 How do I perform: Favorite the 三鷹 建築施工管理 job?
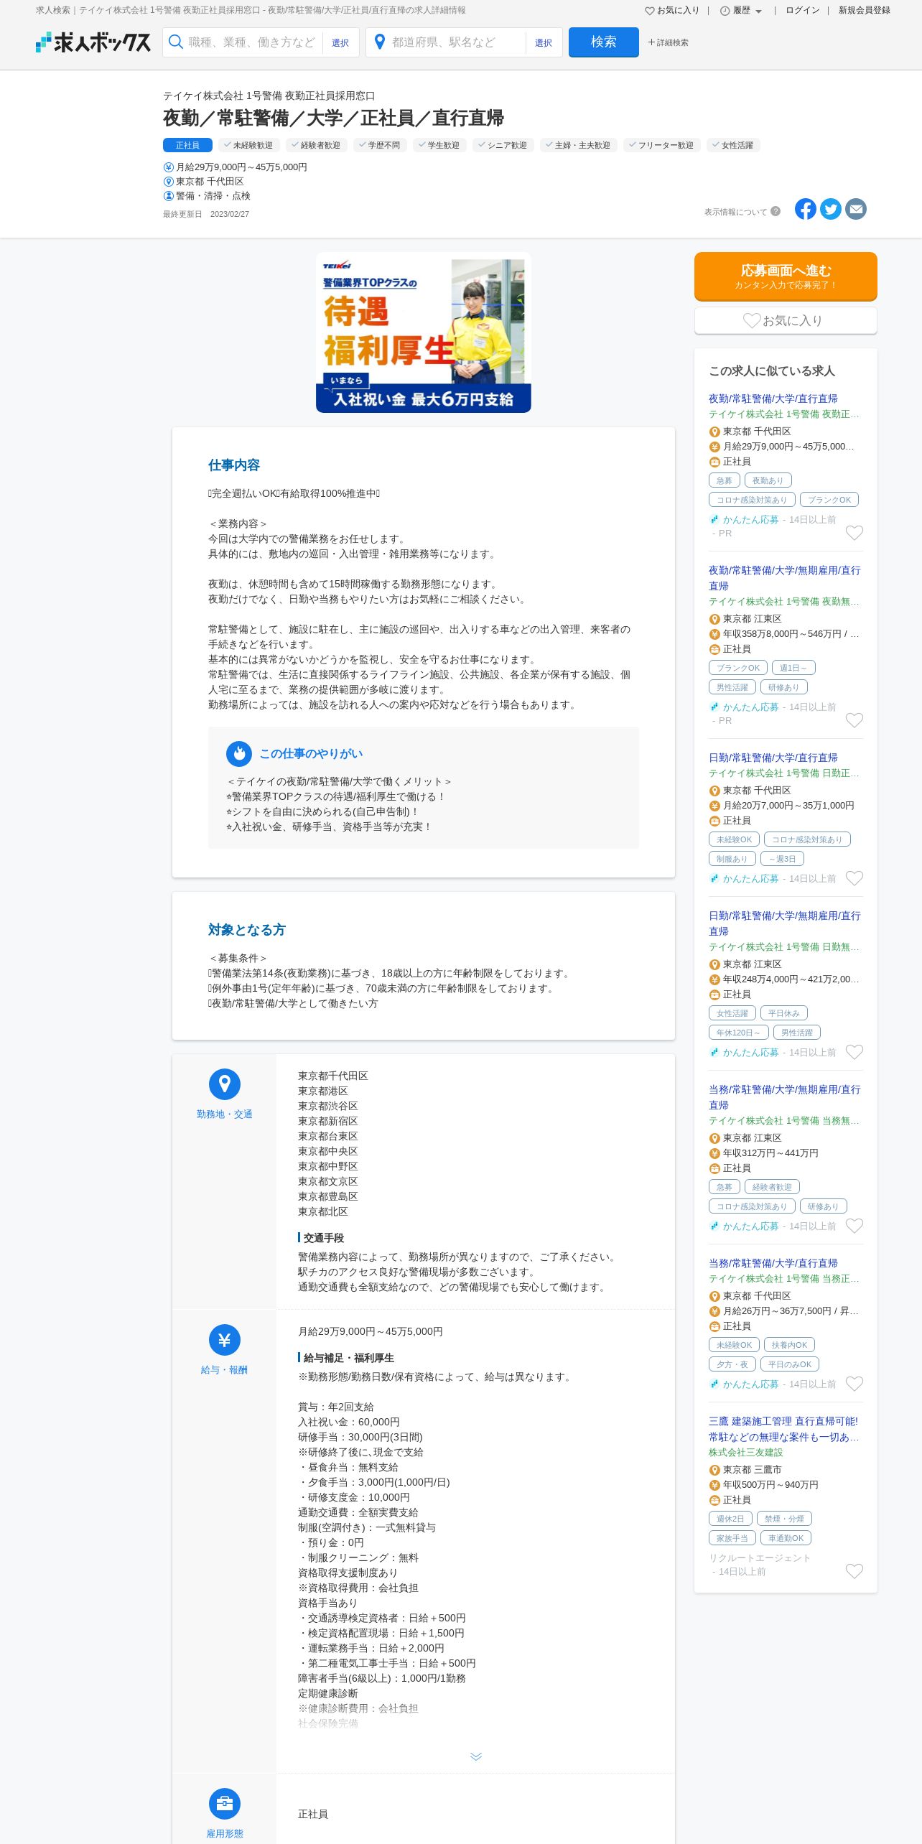point(855,1571)
